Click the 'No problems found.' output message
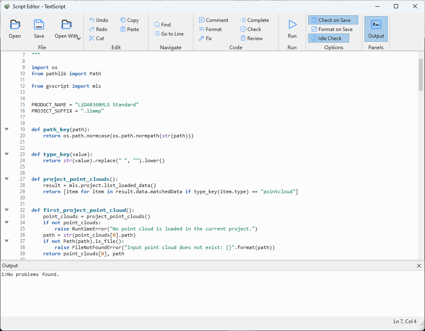This screenshot has width=425, height=331. [33, 274]
